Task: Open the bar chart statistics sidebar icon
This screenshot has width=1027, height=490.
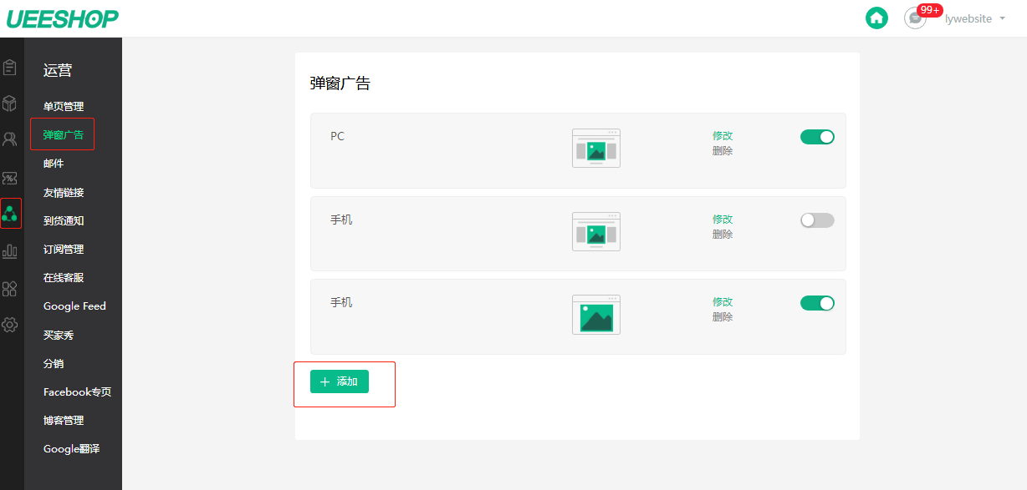Action: [x=10, y=251]
